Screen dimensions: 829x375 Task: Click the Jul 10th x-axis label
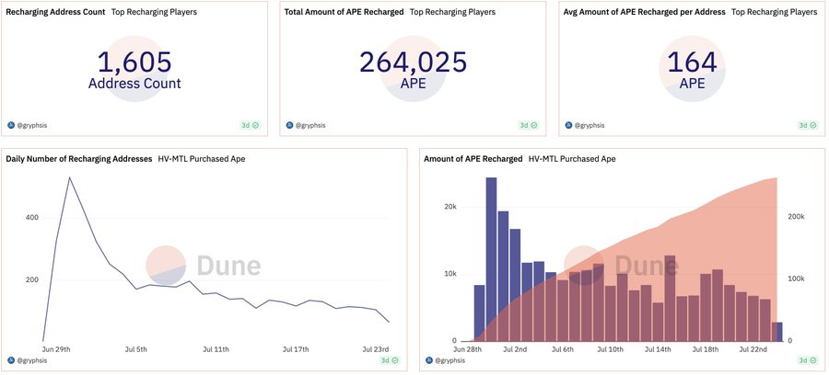(x=610, y=349)
